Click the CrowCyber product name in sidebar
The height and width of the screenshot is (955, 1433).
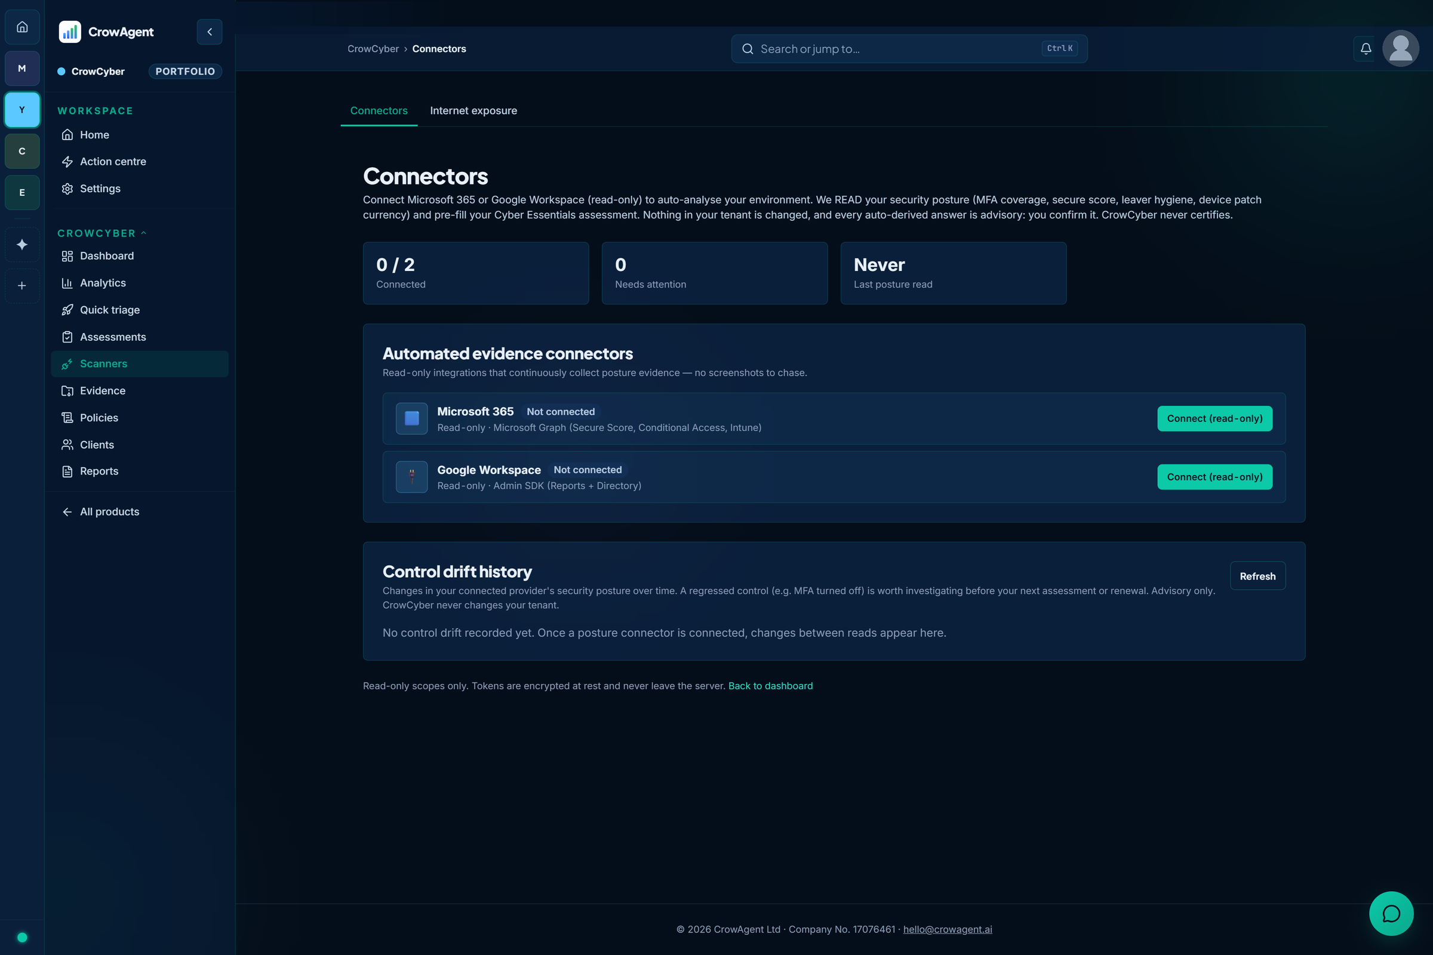[x=97, y=71]
